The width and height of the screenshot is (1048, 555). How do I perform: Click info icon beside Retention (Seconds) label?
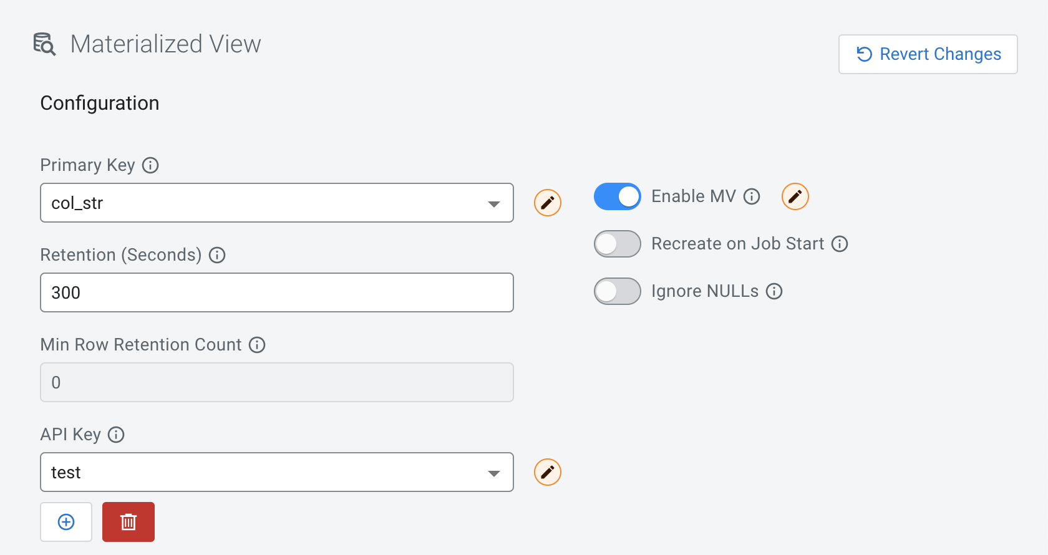tap(217, 255)
